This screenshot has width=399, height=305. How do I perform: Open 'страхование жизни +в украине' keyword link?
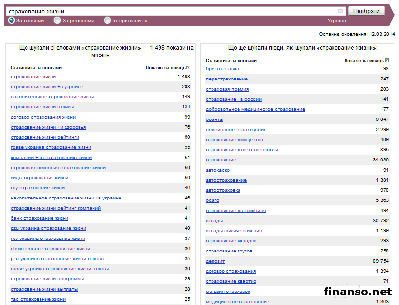[x=47, y=87]
